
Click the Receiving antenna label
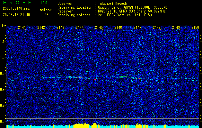tap(74, 15)
